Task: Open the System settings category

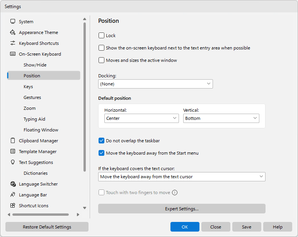Action: 26,22
